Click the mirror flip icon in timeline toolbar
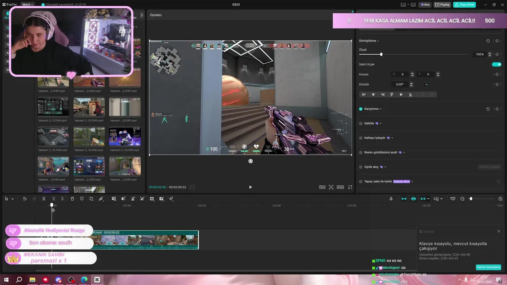Screen dimensions: 507x285 click(123, 199)
